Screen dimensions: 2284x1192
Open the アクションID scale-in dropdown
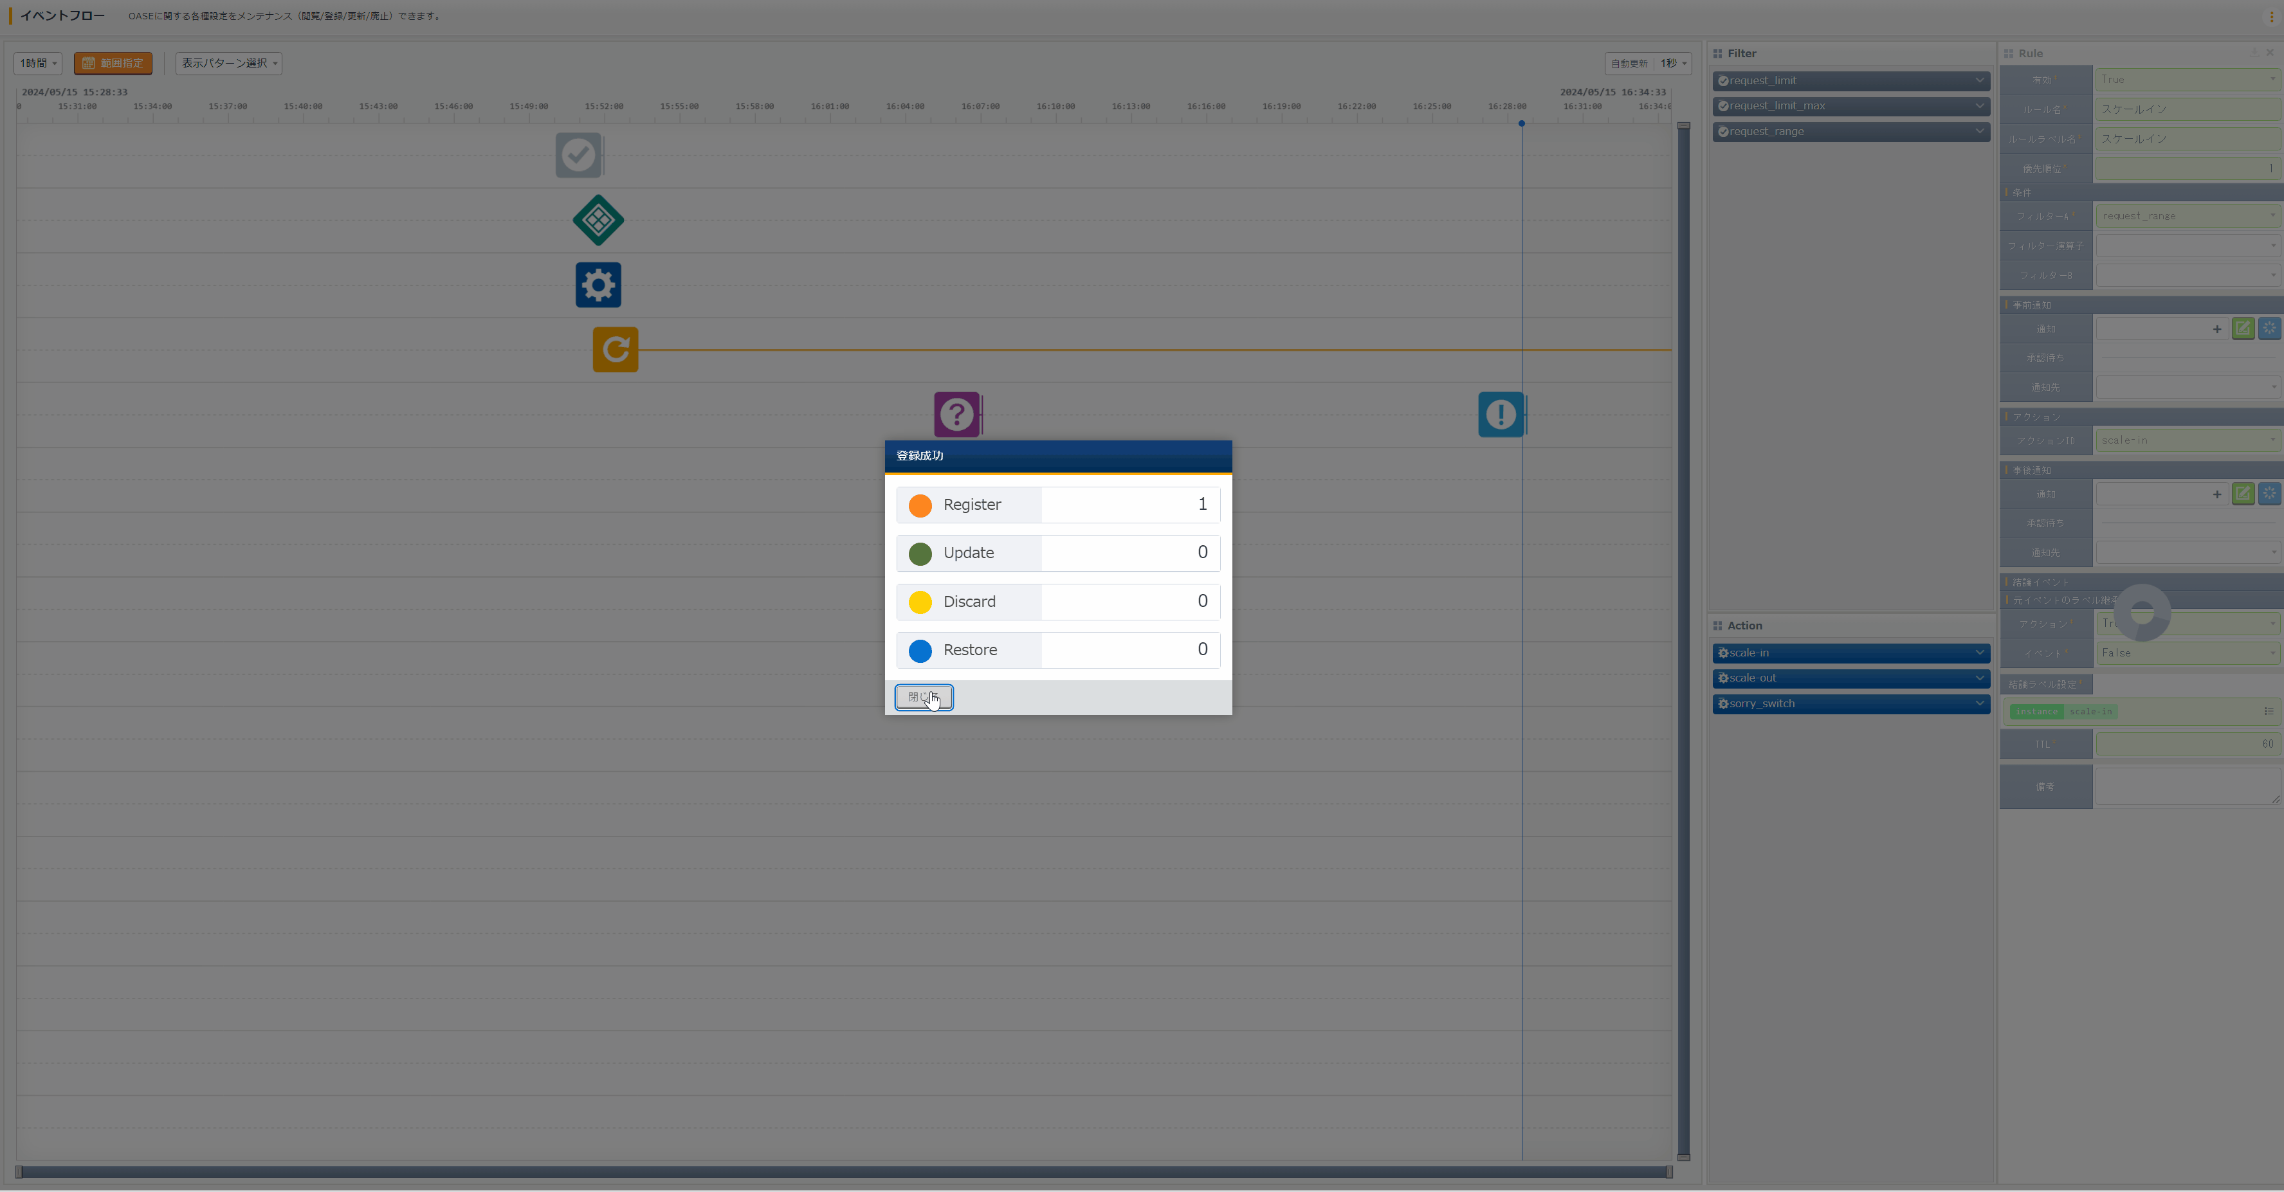click(2186, 440)
